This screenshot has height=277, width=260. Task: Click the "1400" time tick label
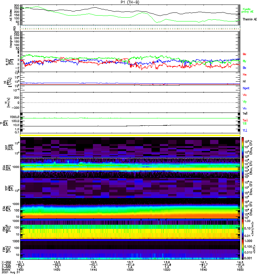pos(20,270)
